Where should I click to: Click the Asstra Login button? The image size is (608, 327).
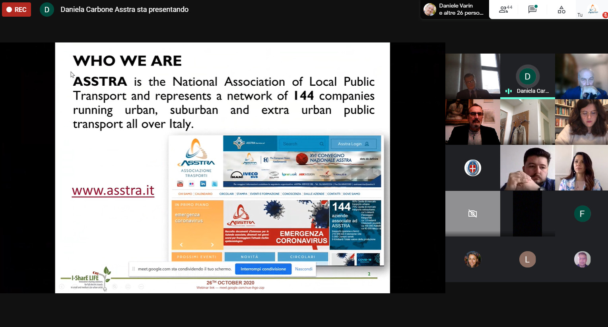354,144
